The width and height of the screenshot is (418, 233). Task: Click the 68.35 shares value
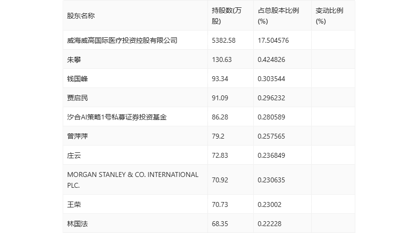(x=220, y=224)
